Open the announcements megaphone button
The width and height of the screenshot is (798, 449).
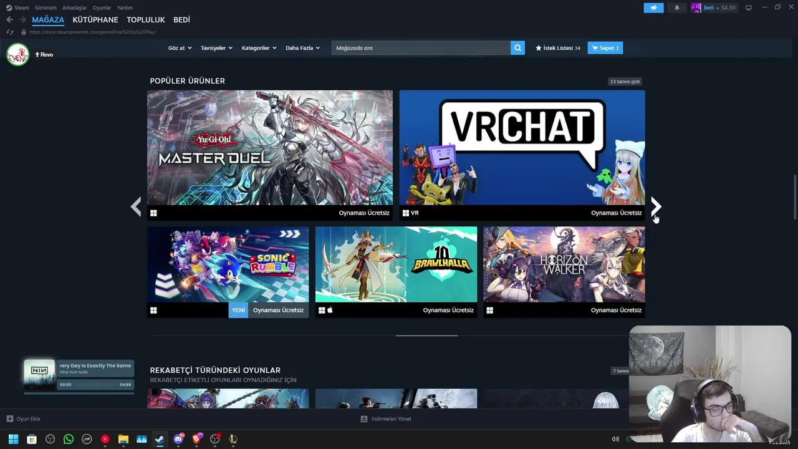coord(653,7)
